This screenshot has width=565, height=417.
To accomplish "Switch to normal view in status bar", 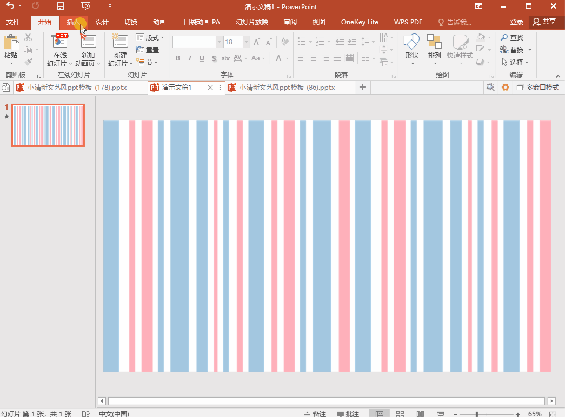I will click(x=380, y=414).
